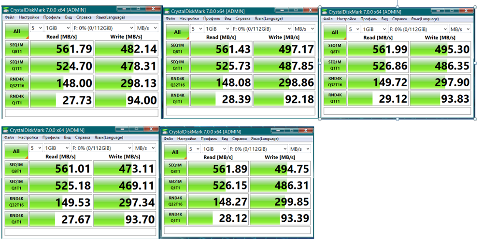The width and height of the screenshot is (483, 242).
Task: Run SEQ1M Q8T1 test beside 561.99 result
Action: [x=335, y=49]
